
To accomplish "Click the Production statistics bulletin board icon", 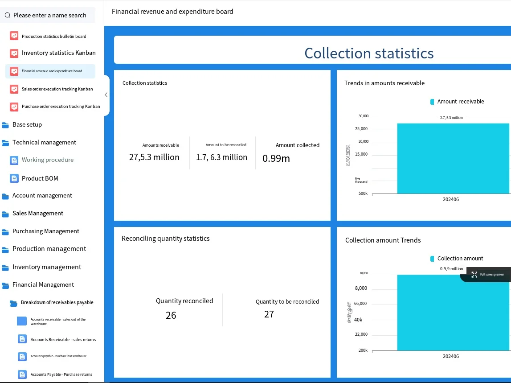I will tap(14, 36).
